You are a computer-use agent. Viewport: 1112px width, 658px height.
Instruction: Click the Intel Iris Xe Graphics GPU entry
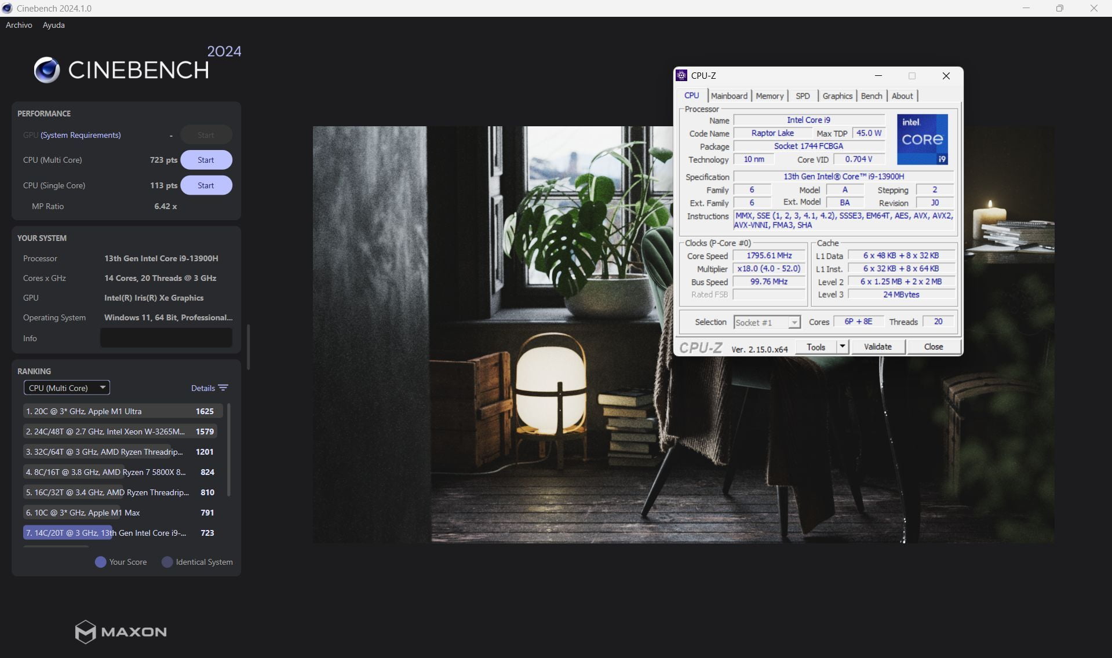[x=154, y=298]
